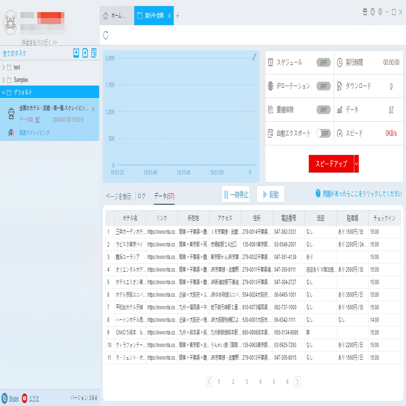This screenshot has height=406, width=406.
Task: Click the download file icon
Action: pos(340,86)
